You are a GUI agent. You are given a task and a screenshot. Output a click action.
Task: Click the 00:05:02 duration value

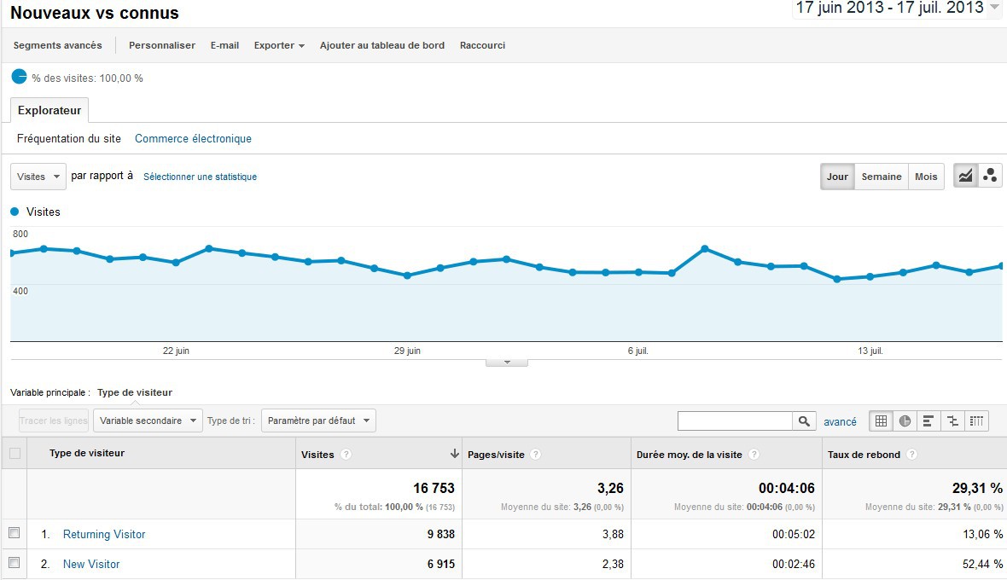[793, 534]
